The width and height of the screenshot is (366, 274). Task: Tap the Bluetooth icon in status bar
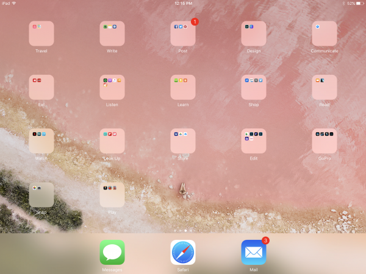point(343,3)
